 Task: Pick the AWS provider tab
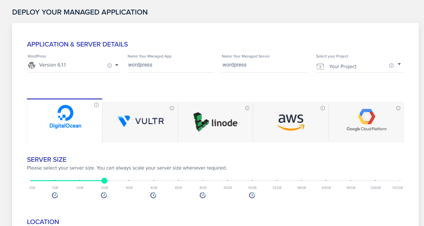[x=291, y=122]
